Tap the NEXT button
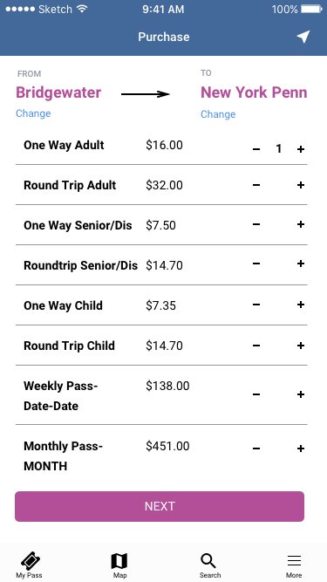 160,506
